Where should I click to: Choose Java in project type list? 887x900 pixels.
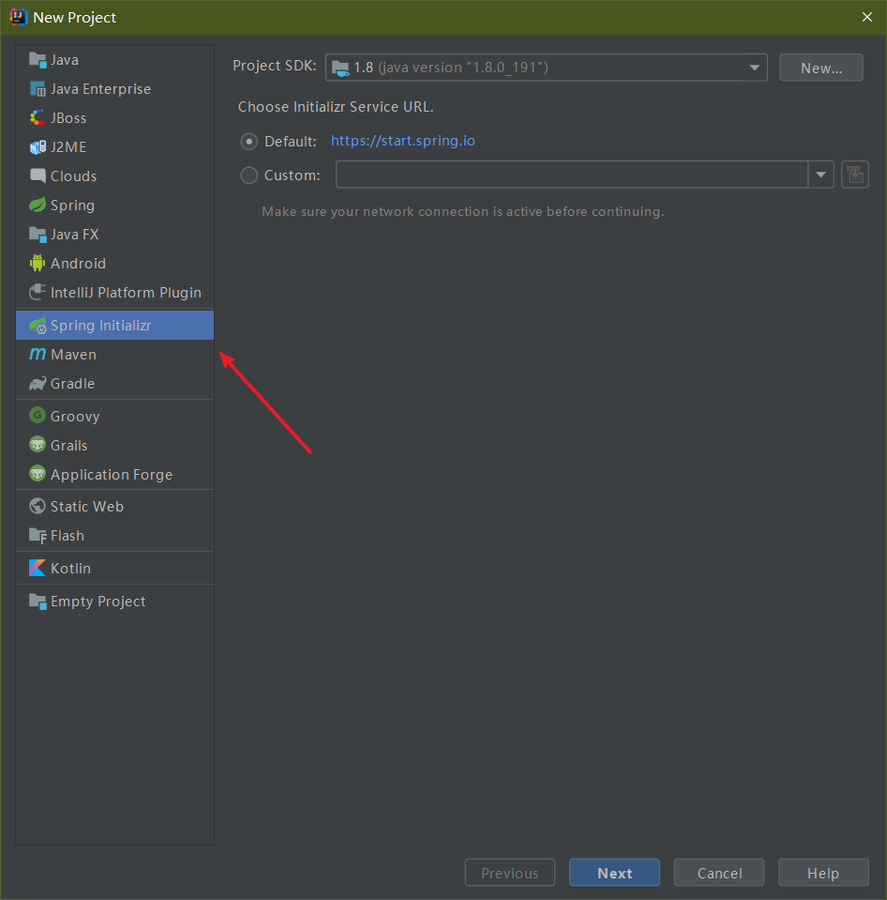[x=114, y=60]
